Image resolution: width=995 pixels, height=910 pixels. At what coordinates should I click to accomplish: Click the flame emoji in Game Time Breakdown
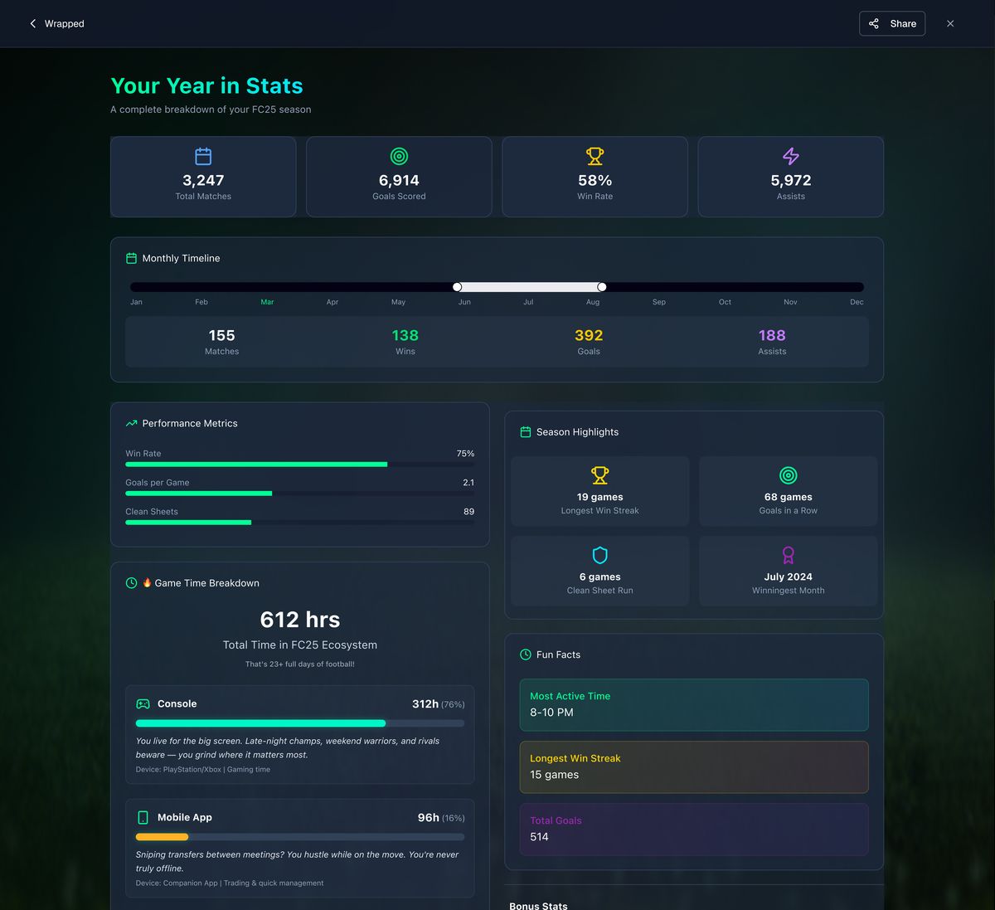(x=147, y=582)
